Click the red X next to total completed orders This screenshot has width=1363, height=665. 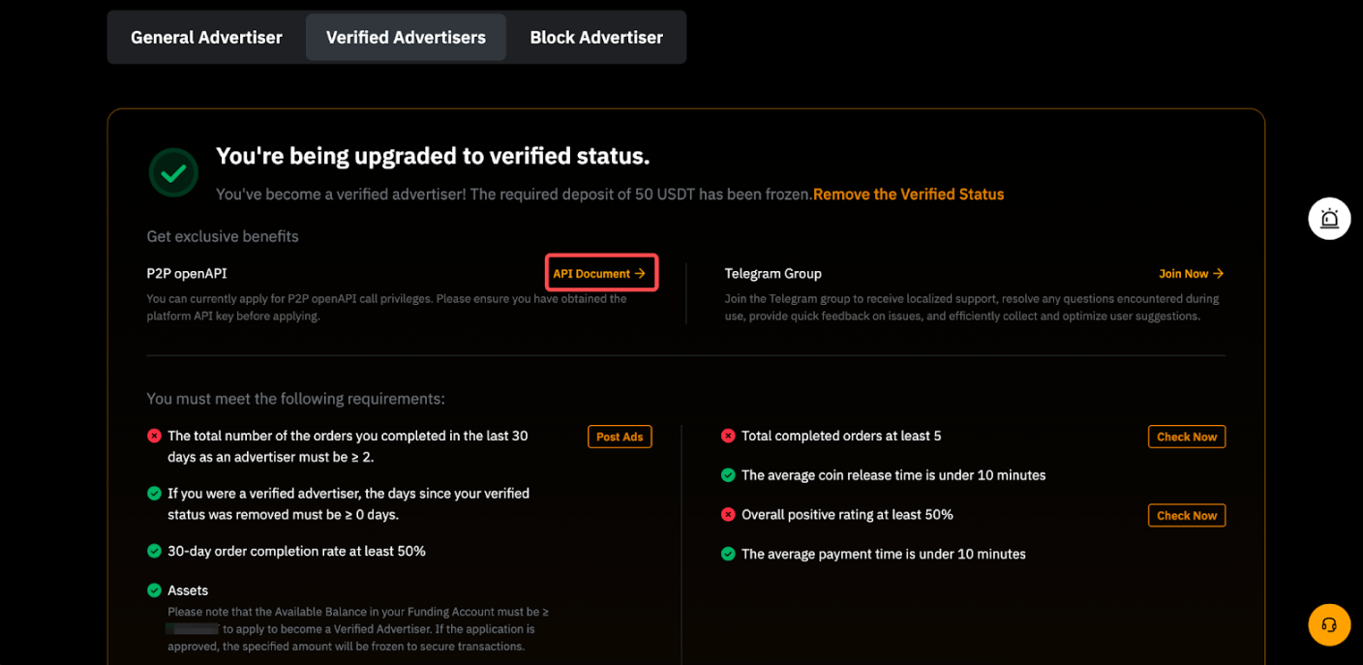point(728,437)
